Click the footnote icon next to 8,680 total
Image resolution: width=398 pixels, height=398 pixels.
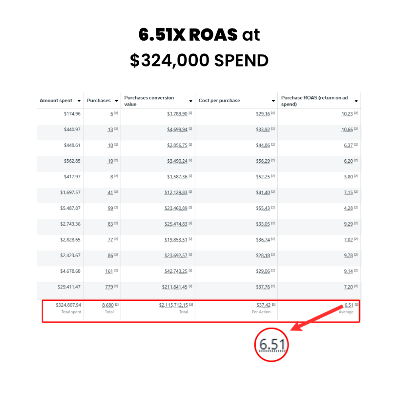[x=117, y=305]
